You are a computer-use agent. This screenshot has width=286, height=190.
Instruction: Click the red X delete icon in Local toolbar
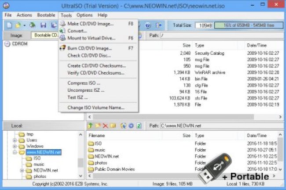[x=106, y=126]
